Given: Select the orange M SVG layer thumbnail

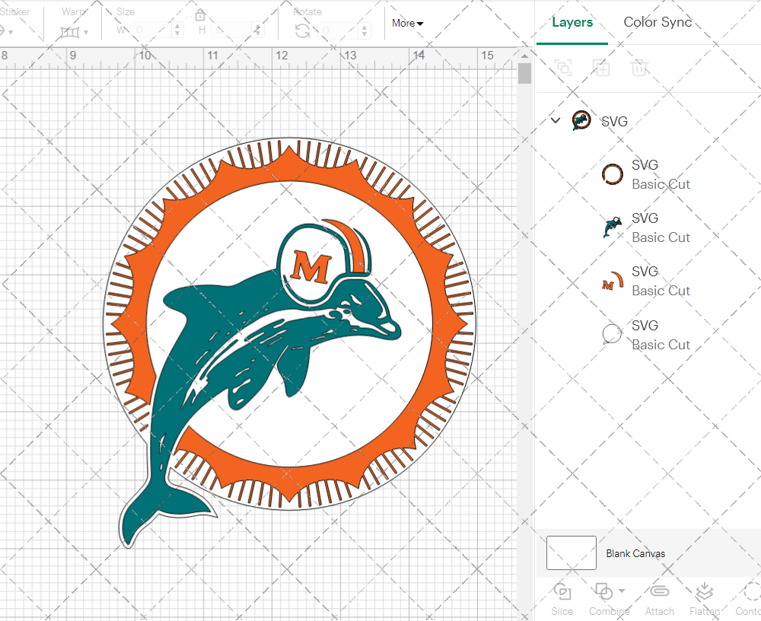Looking at the screenshot, I should click(x=612, y=281).
